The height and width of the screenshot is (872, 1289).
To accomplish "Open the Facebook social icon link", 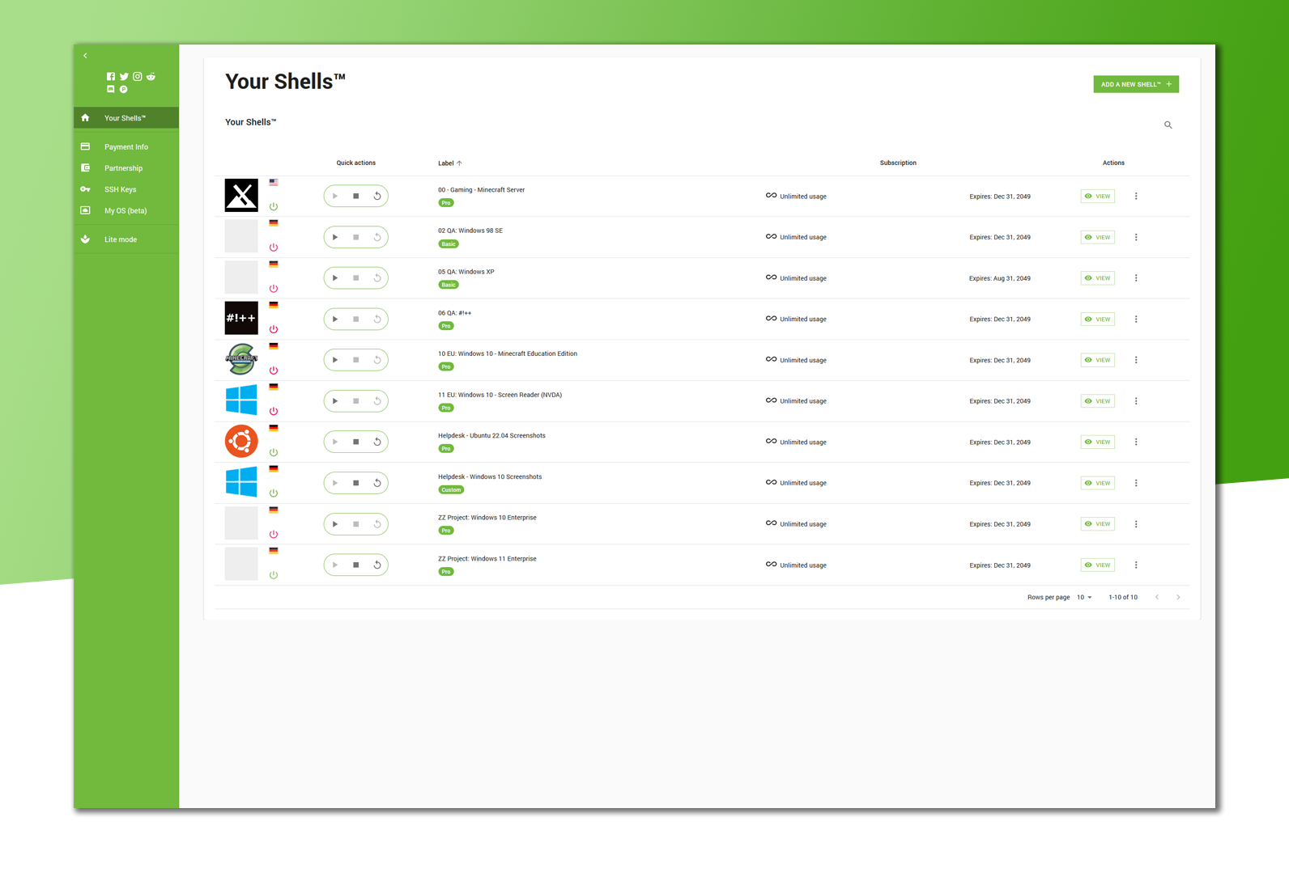I will pyautogui.click(x=111, y=77).
